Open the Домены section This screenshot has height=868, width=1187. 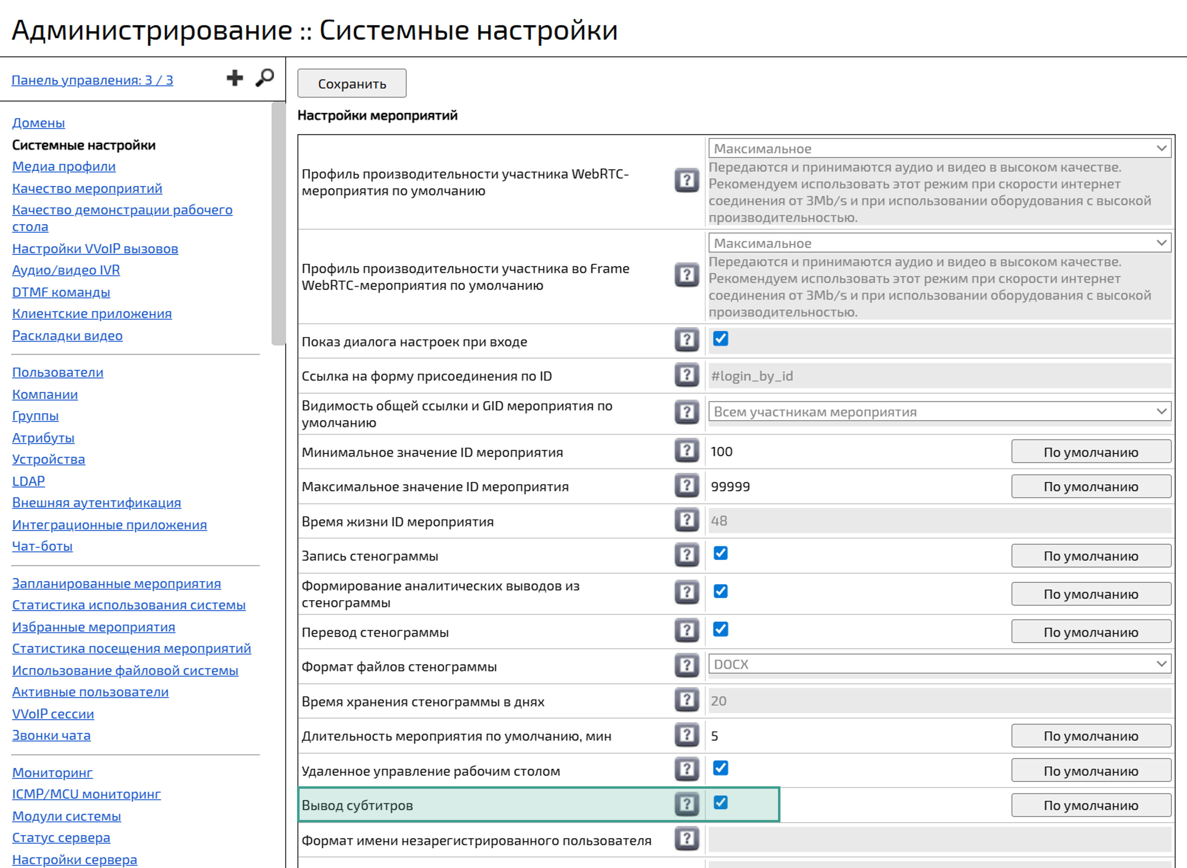click(x=38, y=123)
